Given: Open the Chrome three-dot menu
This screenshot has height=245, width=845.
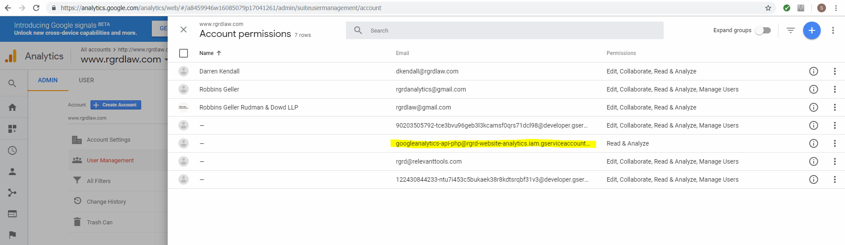Looking at the screenshot, I should (836, 8).
